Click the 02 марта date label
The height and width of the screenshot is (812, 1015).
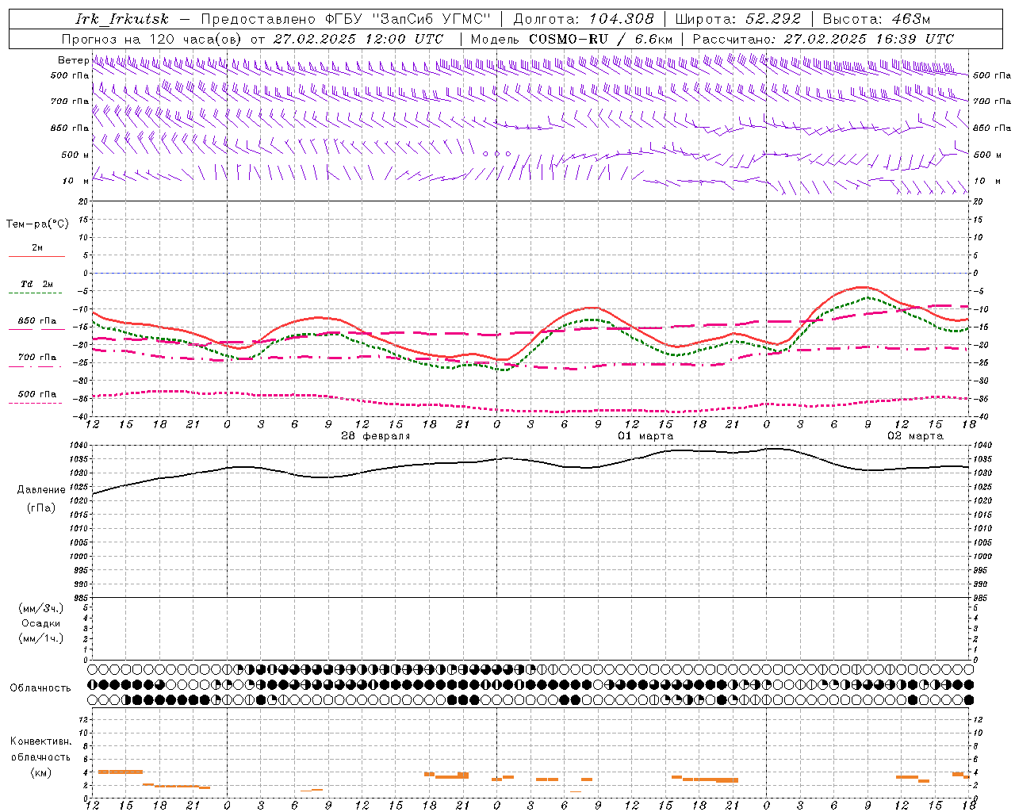[915, 436]
